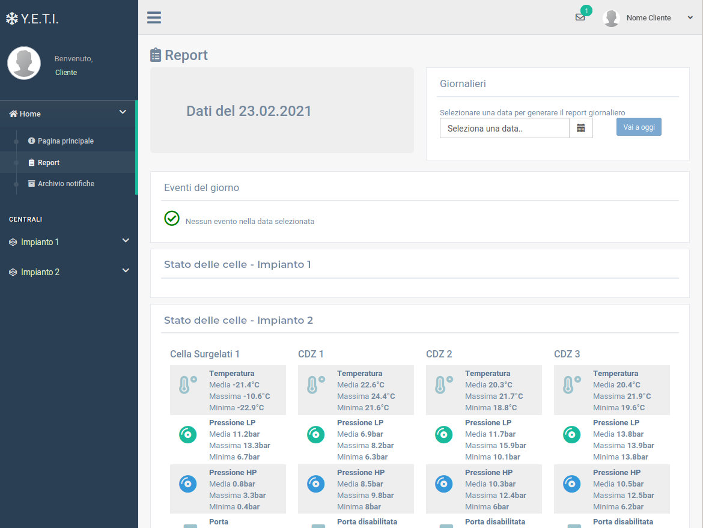
Task: Open Archivio notifiche from the sidebar
Action: (65, 184)
